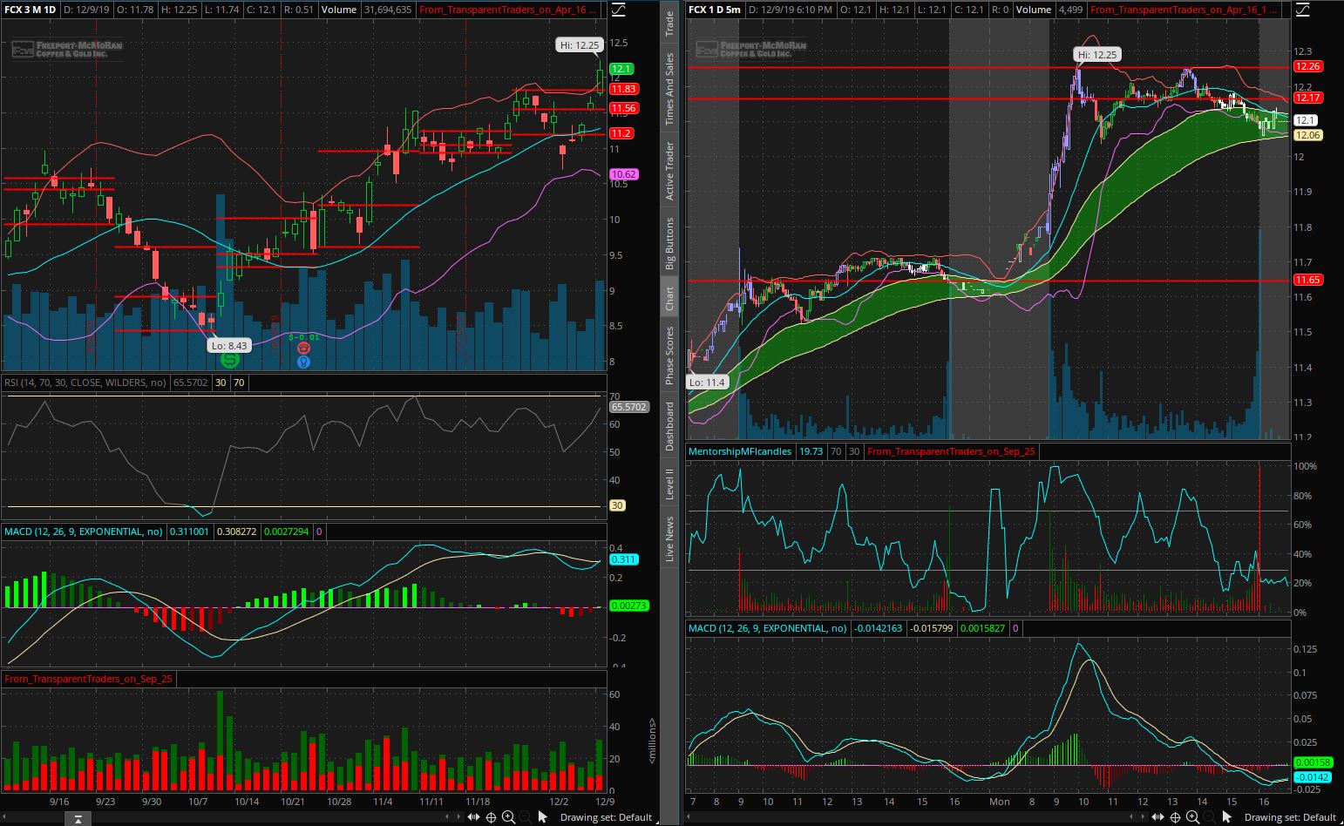The width and height of the screenshot is (1344, 826).
Task: Click the From_TransparentTraders_on_Sep_25 label on the left volume panel
Action: pyautogui.click(x=89, y=679)
